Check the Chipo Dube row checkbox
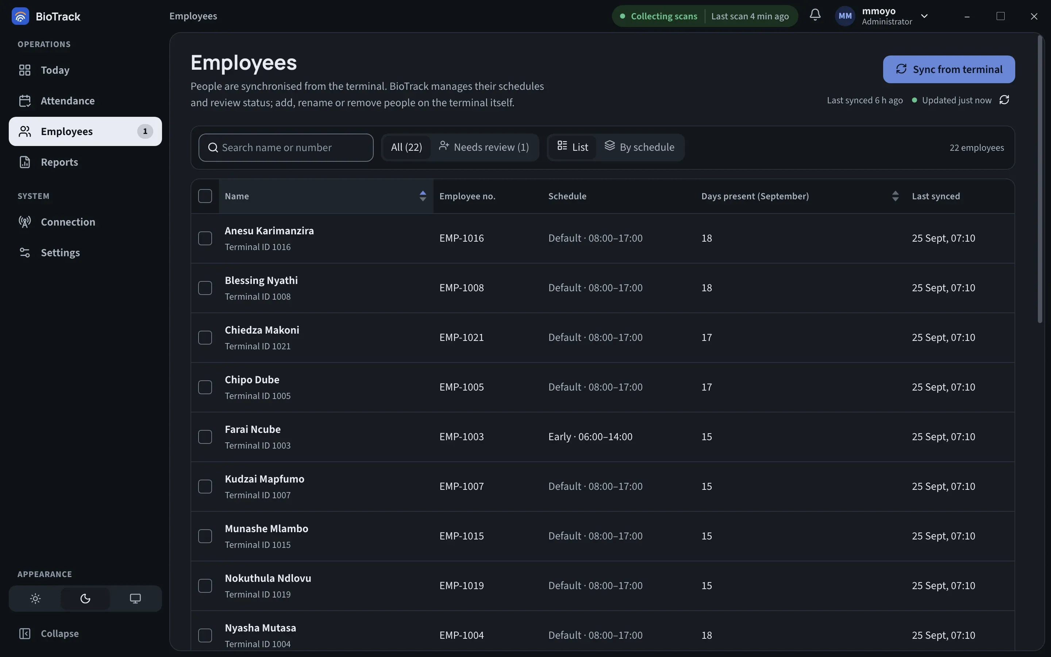This screenshot has width=1051, height=657. [x=205, y=387]
